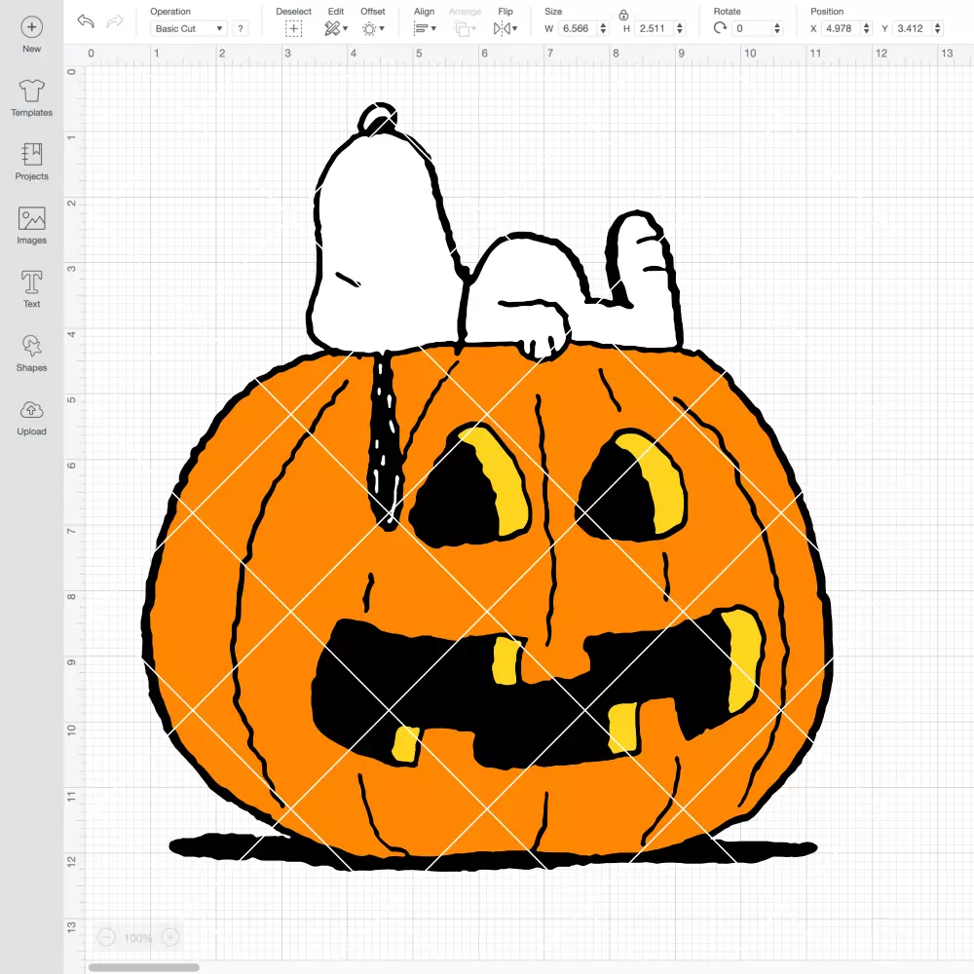
Task: Open the Images library icon
Action: [x=32, y=218]
